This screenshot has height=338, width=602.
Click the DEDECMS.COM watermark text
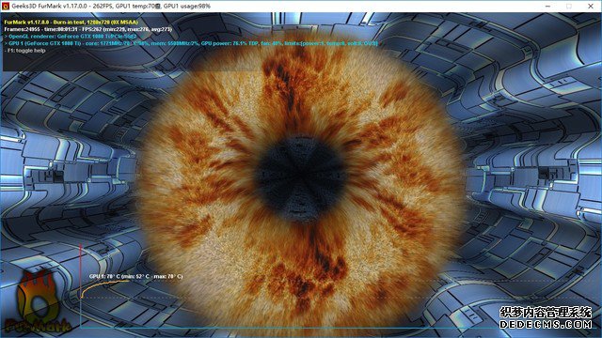(546, 324)
